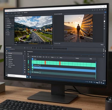
Task: Select the long bright green timeline clip
Action: coord(64,64)
